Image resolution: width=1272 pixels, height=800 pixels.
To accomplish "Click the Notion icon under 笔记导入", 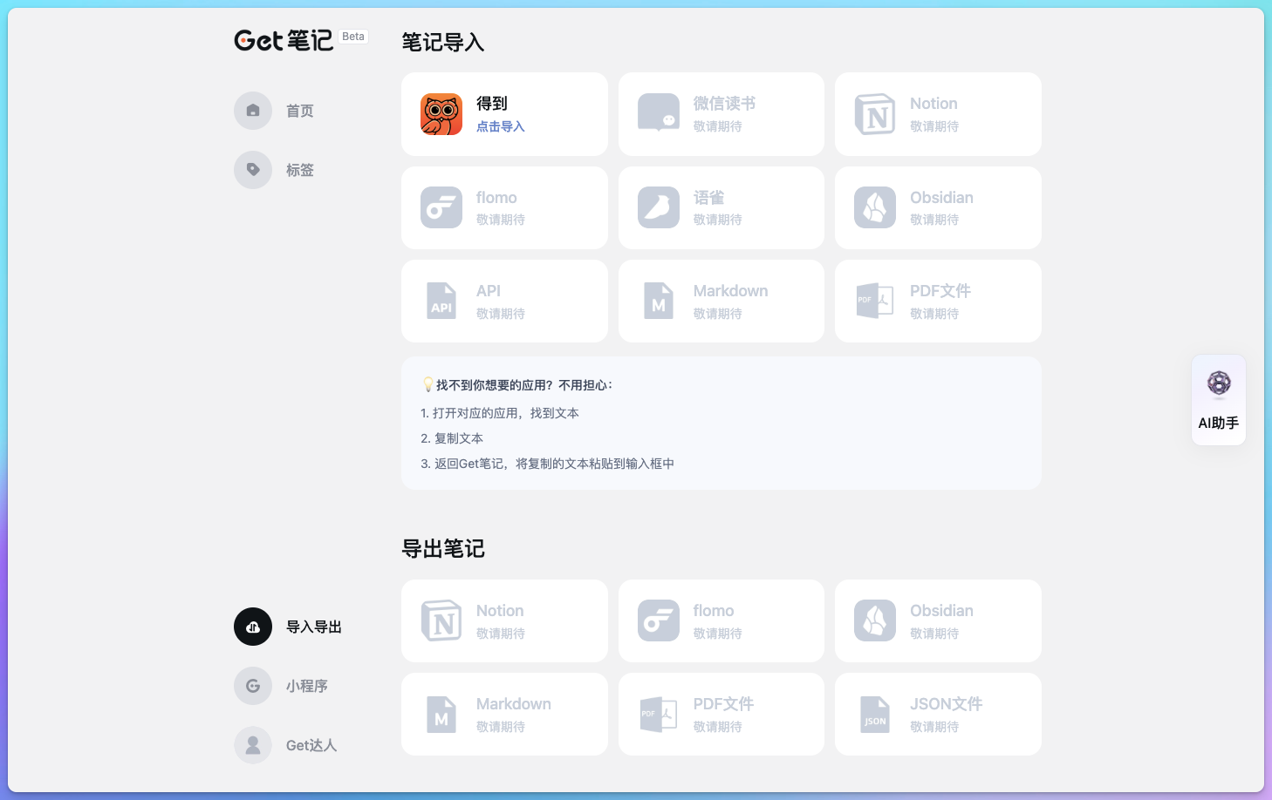I will [x=875, y=114].
